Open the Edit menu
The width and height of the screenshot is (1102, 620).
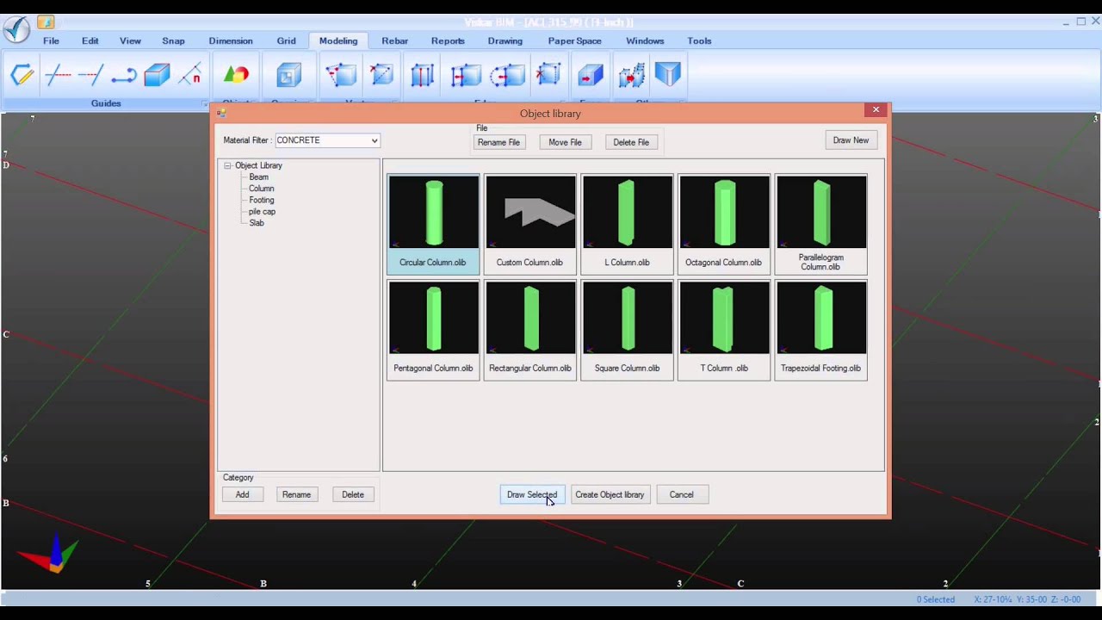tap(90, 40)
